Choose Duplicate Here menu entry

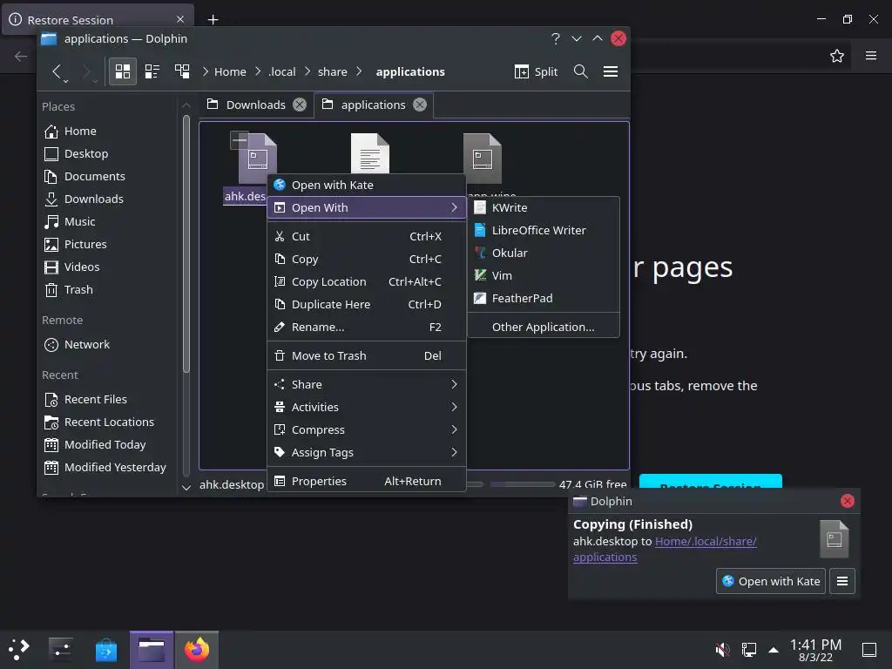(367, 304)
